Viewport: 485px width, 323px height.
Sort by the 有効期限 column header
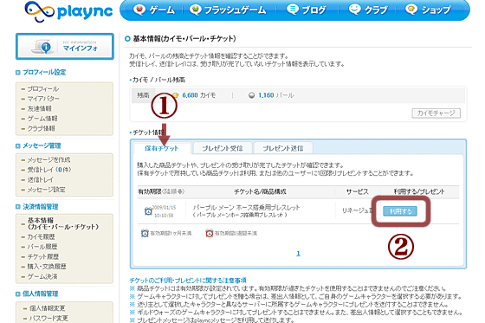click(161, 192)
